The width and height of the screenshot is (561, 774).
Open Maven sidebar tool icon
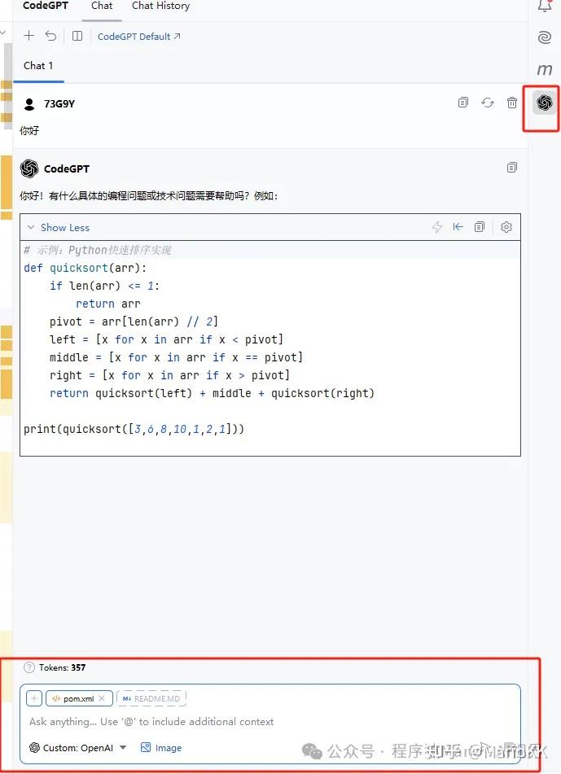point(544,70)
